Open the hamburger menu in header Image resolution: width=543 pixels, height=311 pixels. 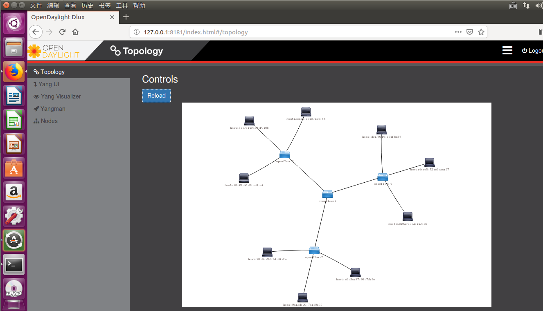click(x=507, y=50)
